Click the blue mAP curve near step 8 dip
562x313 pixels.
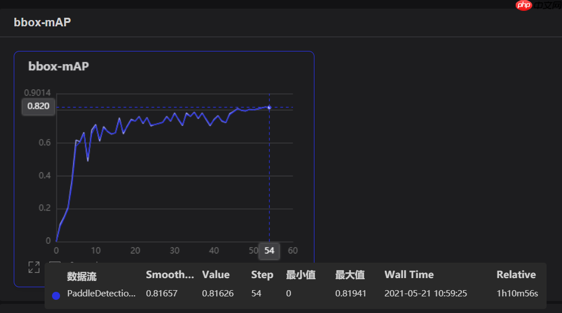88,160
